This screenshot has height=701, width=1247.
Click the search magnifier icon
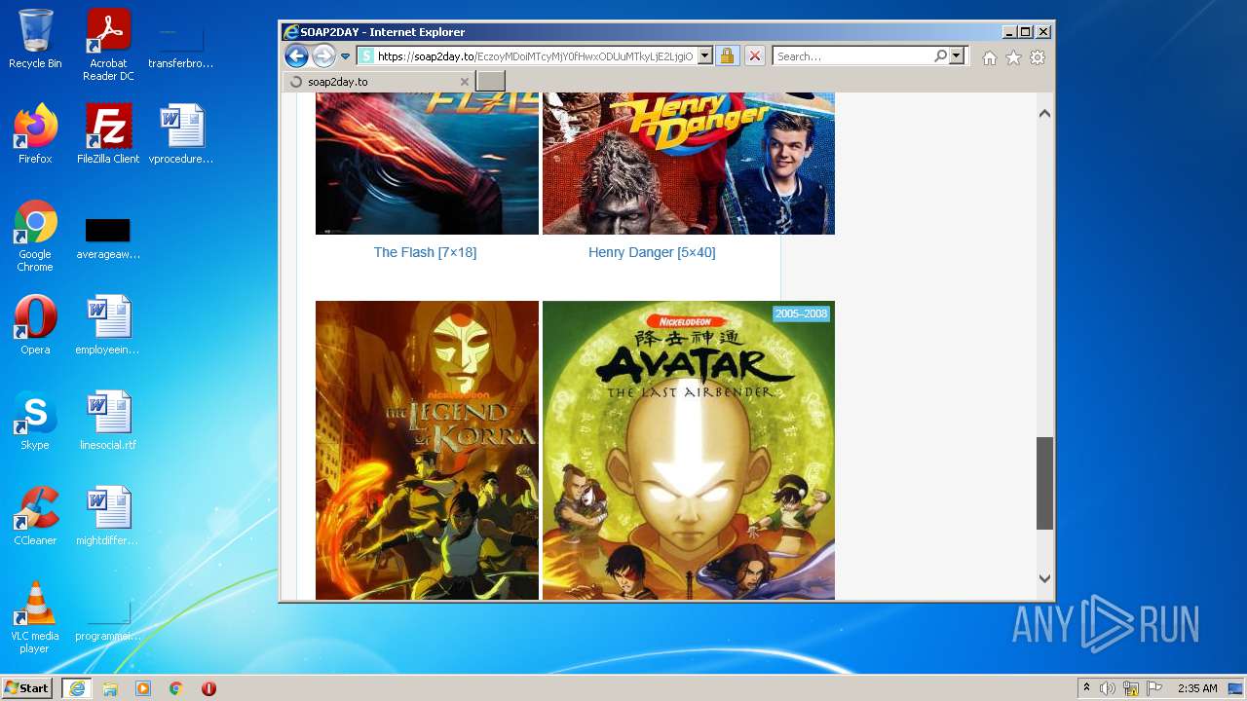click(x=940, y=56)
